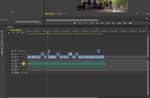Select the Zoom magnifier tool
This screenshot has height=98, width=150.
click(2, 54)
